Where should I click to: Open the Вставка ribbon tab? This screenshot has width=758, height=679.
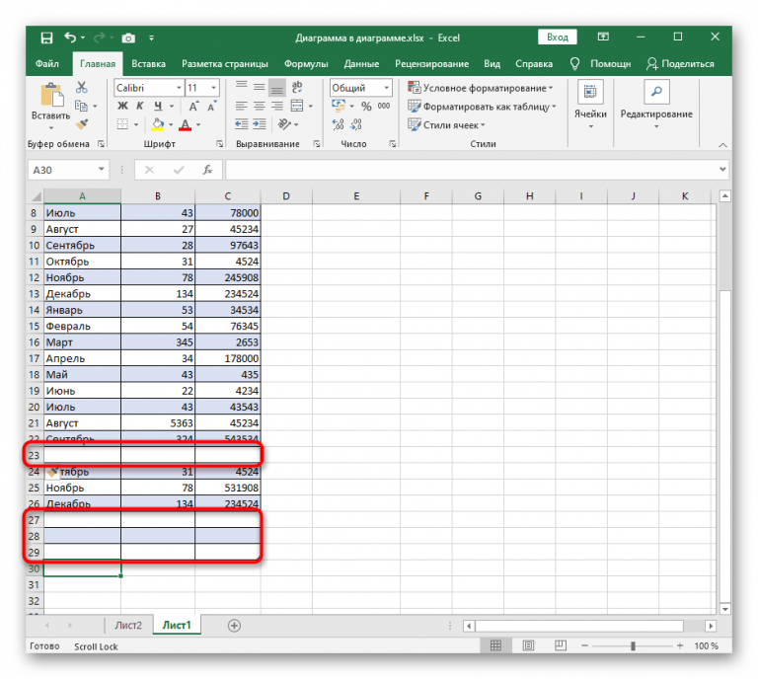[x=148, y=64]
